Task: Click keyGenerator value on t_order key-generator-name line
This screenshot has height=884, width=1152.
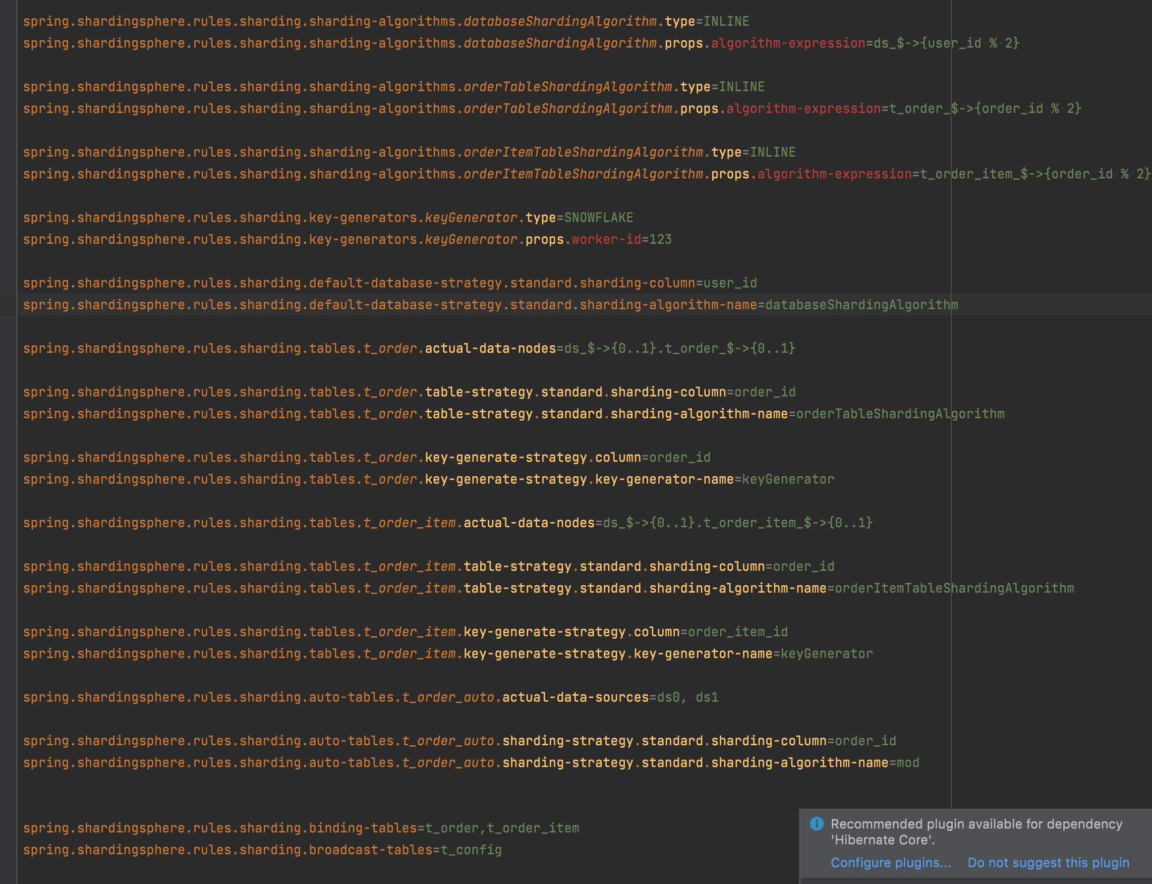Action: pos(787,479)
